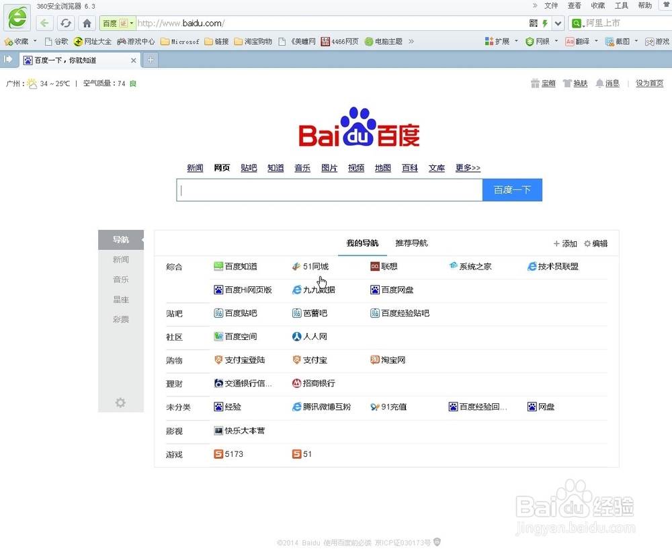Open the 帮助 menu
The width and height of the screenshot is (672, 551).
[645, 5]
